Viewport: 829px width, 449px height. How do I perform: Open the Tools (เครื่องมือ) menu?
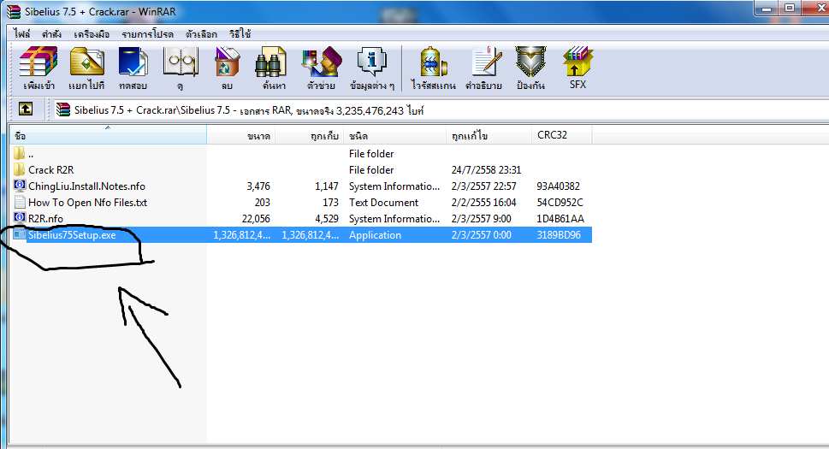tap(92, 34)
